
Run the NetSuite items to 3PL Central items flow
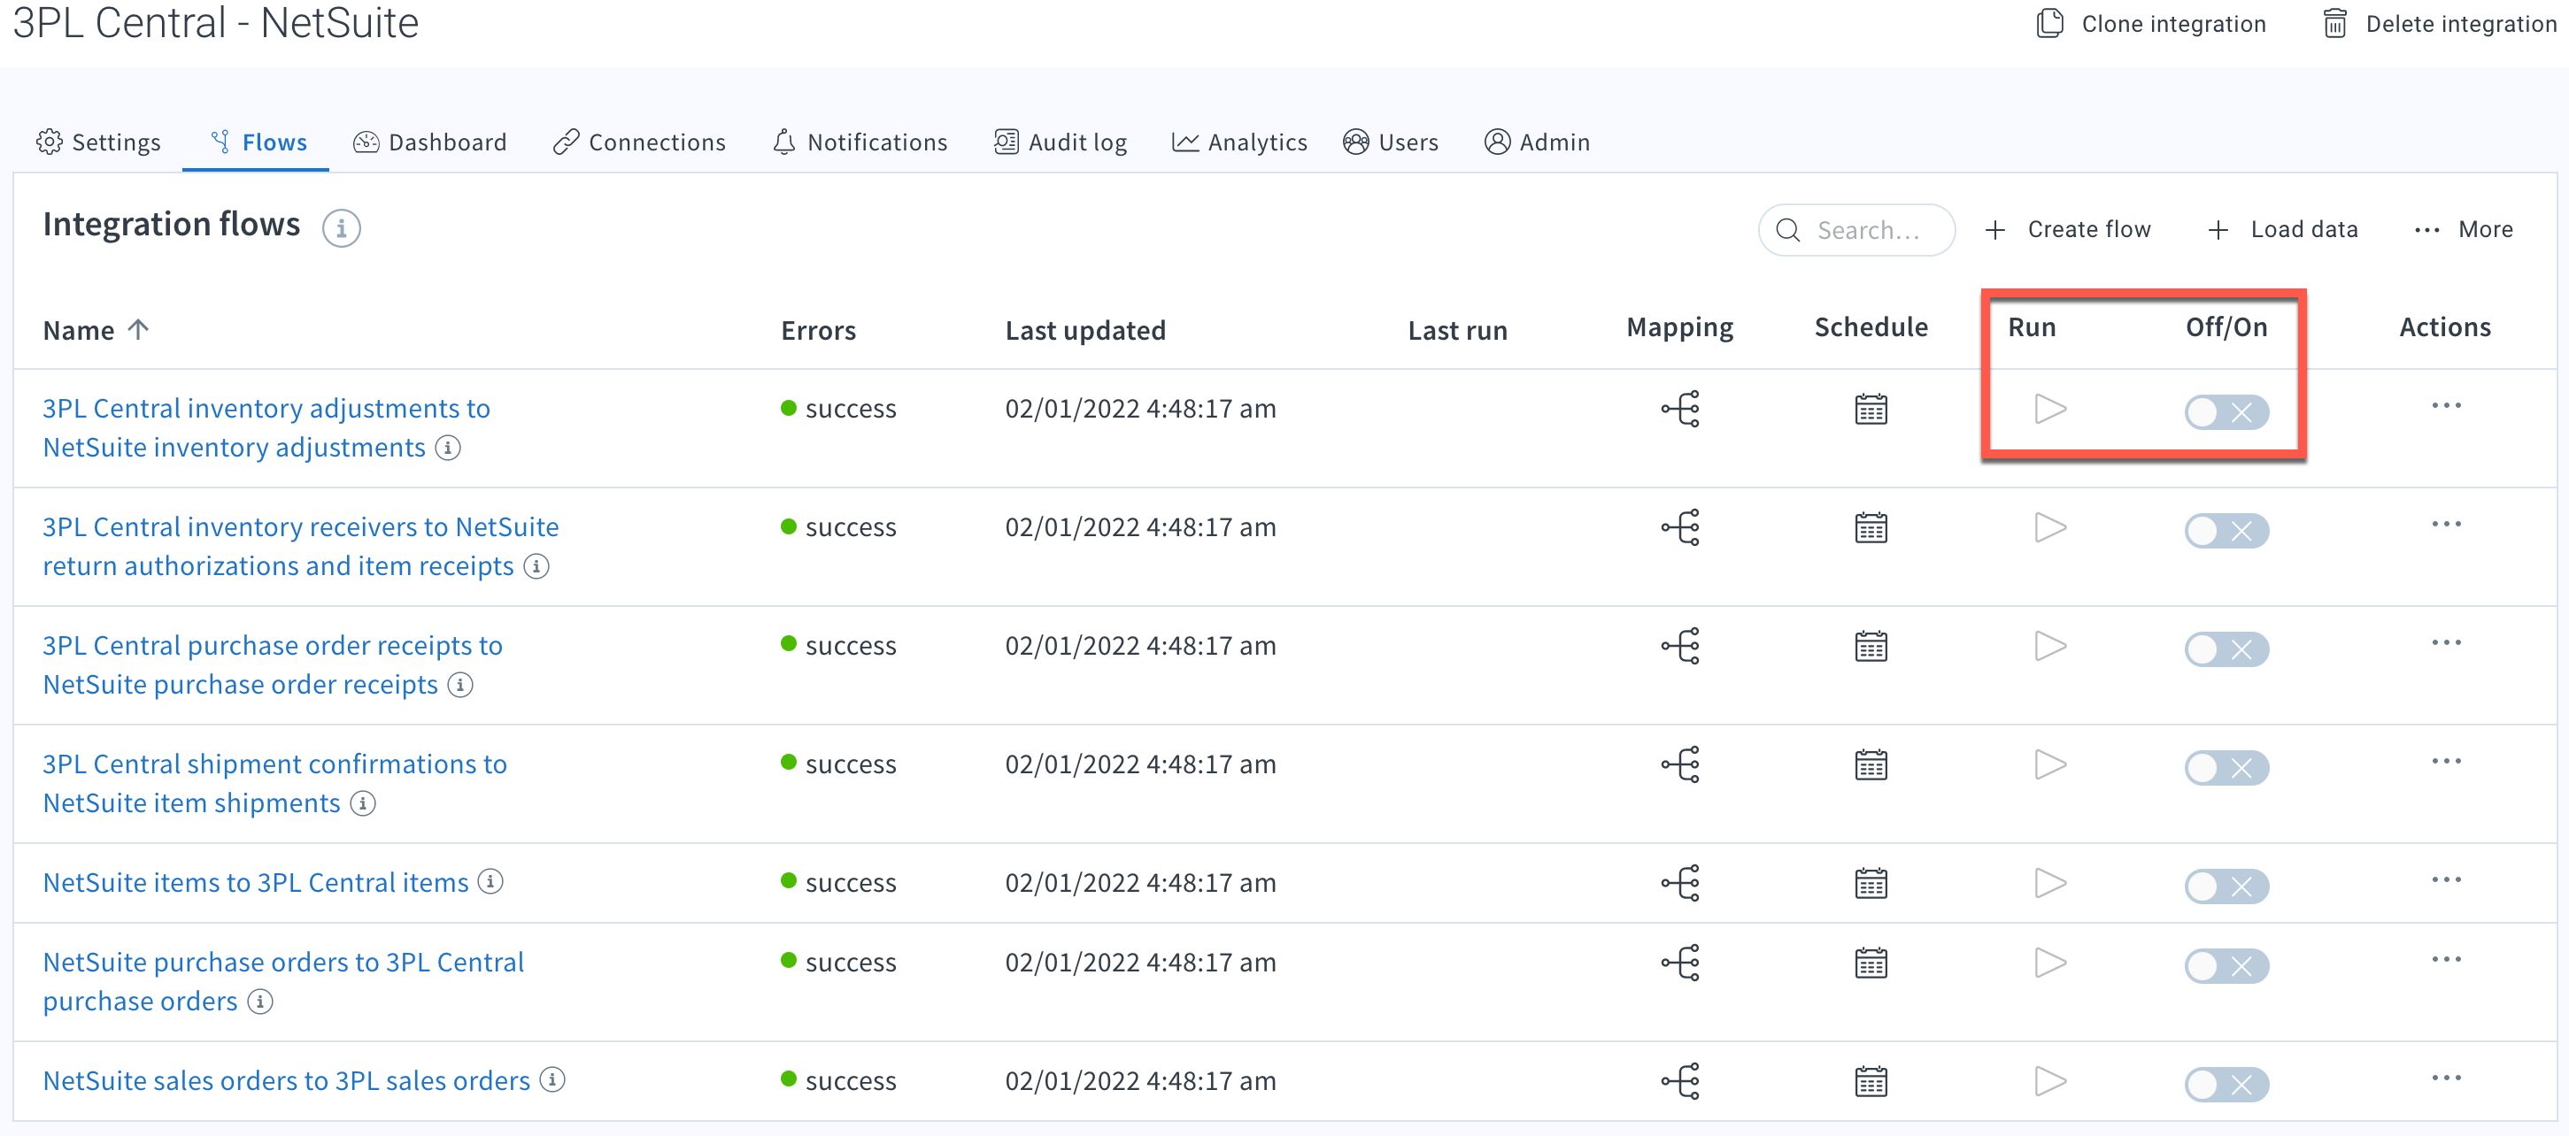(2049, 883)
